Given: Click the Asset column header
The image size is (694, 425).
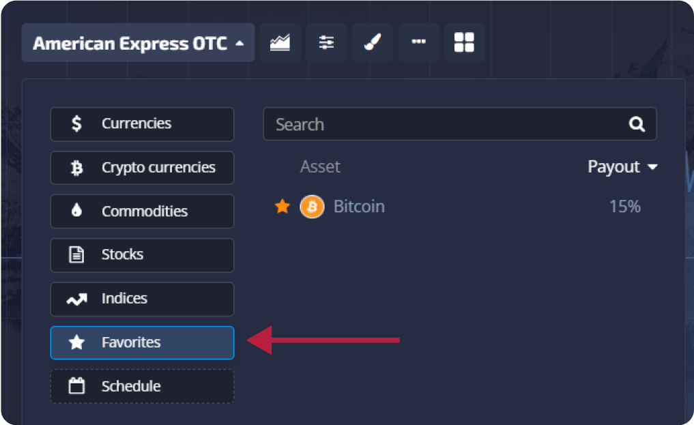Looking at the screenshot, I should coord(320,167).
